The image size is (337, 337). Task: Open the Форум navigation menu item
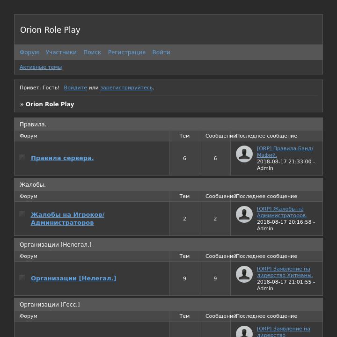(x=29, y=52)
